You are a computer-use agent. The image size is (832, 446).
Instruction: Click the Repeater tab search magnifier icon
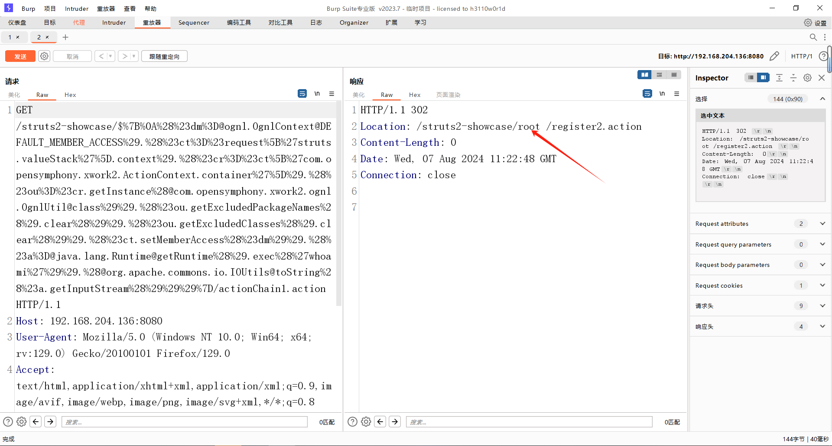[x=813, y=37]
